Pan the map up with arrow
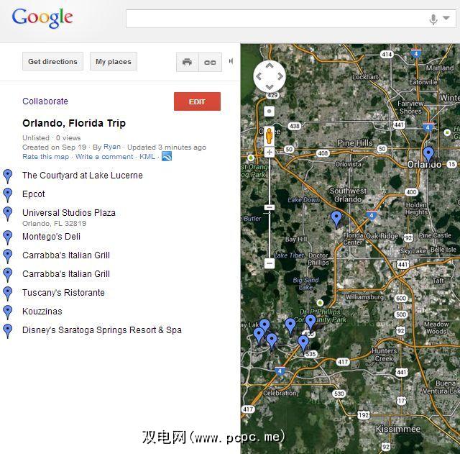 (x=270, y=65)
